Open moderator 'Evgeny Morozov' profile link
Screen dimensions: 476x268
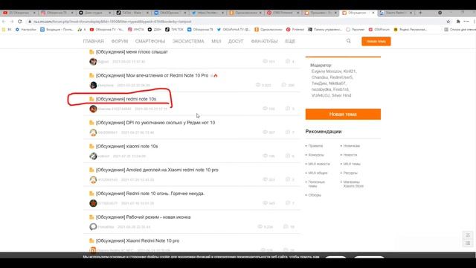pos(327,71)
